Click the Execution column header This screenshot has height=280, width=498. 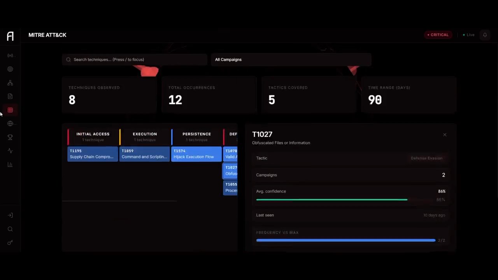[145, 136]
